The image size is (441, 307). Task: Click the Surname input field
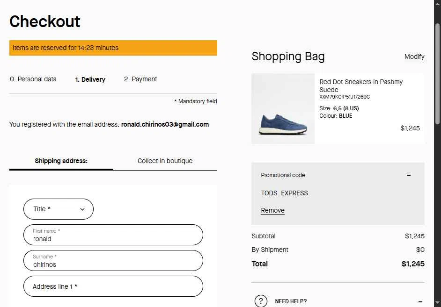coord(113,260)
